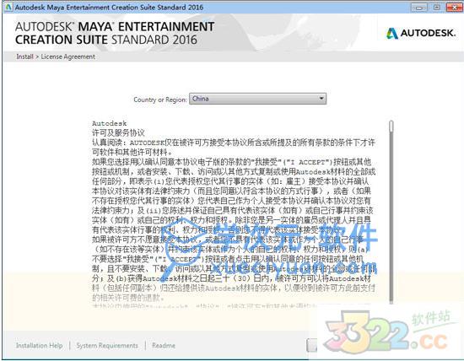Click the license text scrollbar thumb
Screen dimensions: 464x361
[391, 126]
